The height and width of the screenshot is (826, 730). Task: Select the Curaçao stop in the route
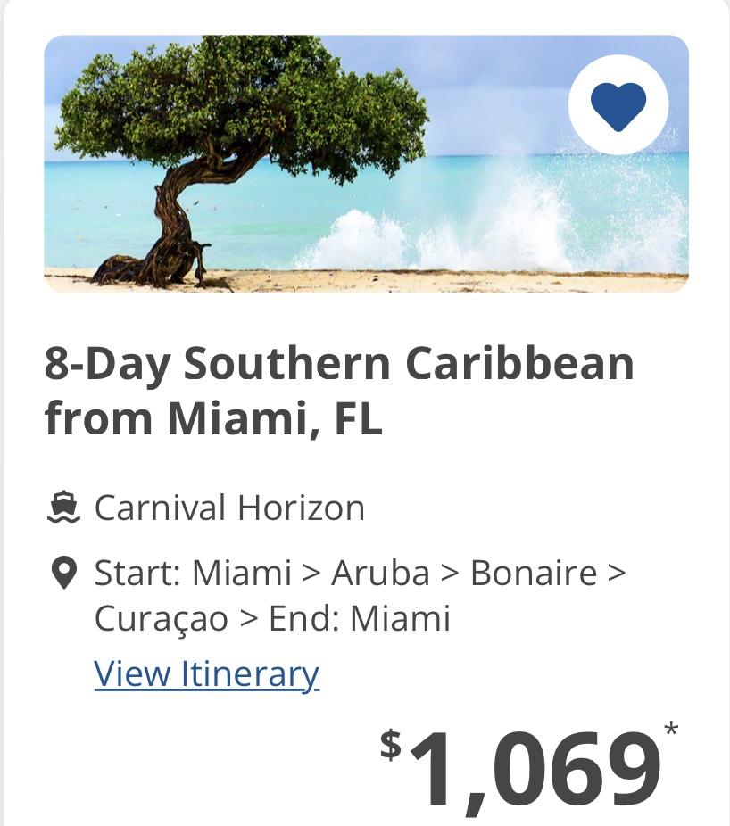[162, 619]
